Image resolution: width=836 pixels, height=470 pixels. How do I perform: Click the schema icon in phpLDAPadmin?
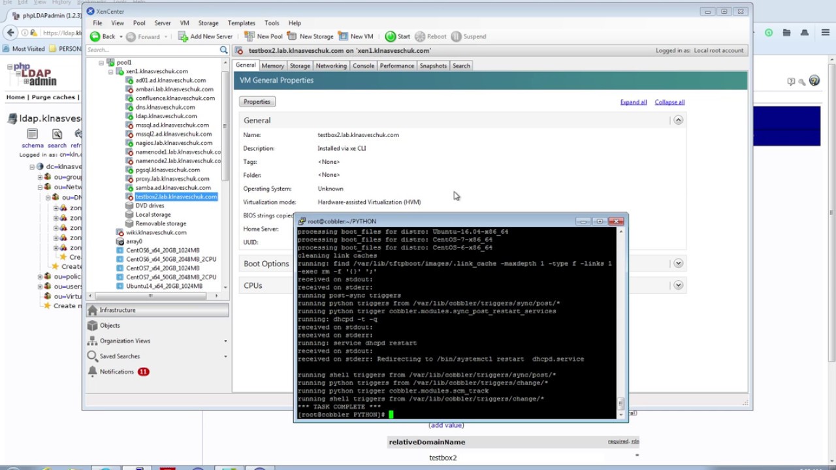(x=32, y=134)
